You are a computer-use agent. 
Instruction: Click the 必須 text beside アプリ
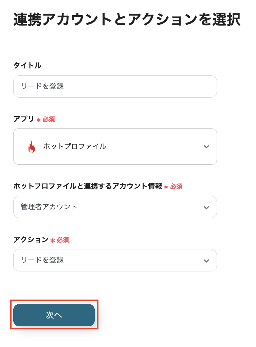(49, 119)
